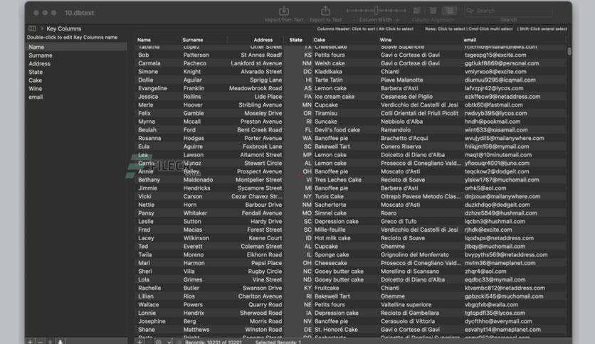
Task: Select Name in the Key Columns list
Action: (x=76, y=47)
